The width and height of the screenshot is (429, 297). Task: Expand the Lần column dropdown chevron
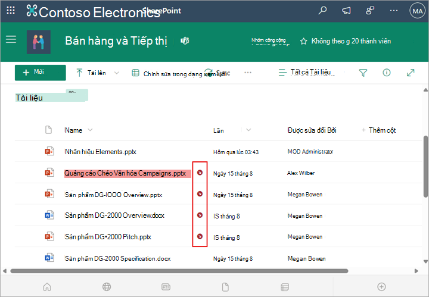tap(248, 130)
